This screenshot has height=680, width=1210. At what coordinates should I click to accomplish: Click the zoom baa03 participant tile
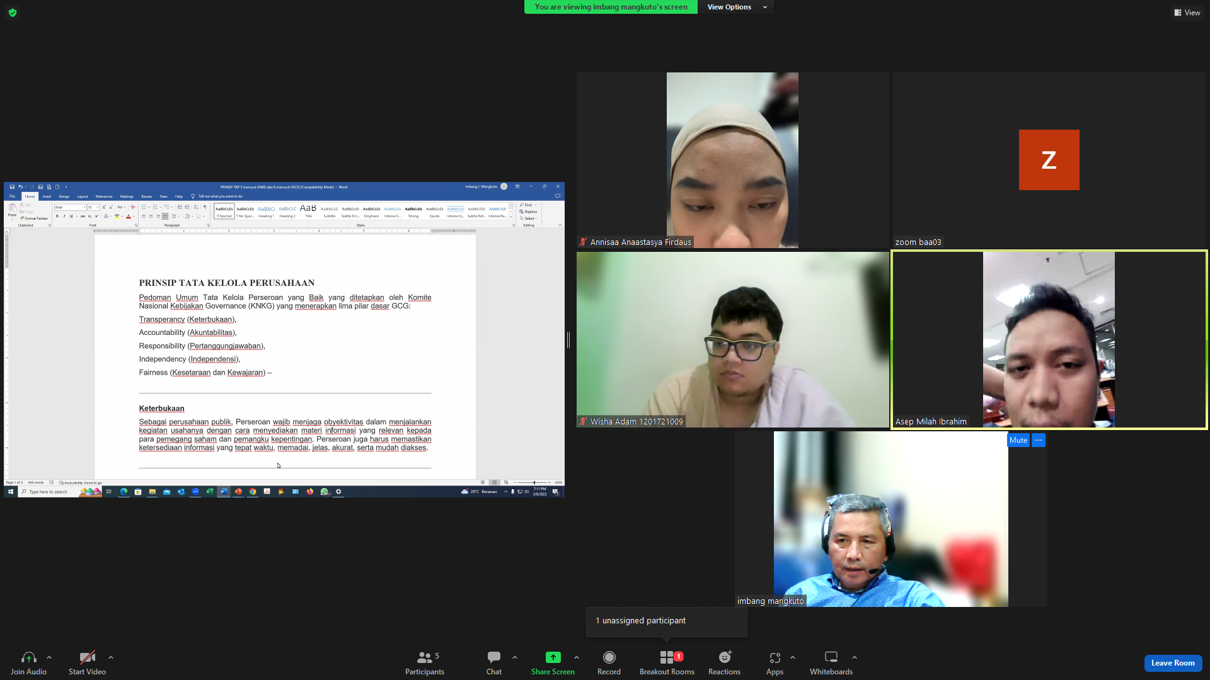(1049, 160)
